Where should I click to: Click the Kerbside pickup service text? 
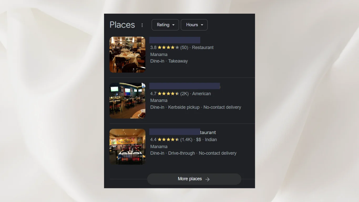(x=184, y=107)
